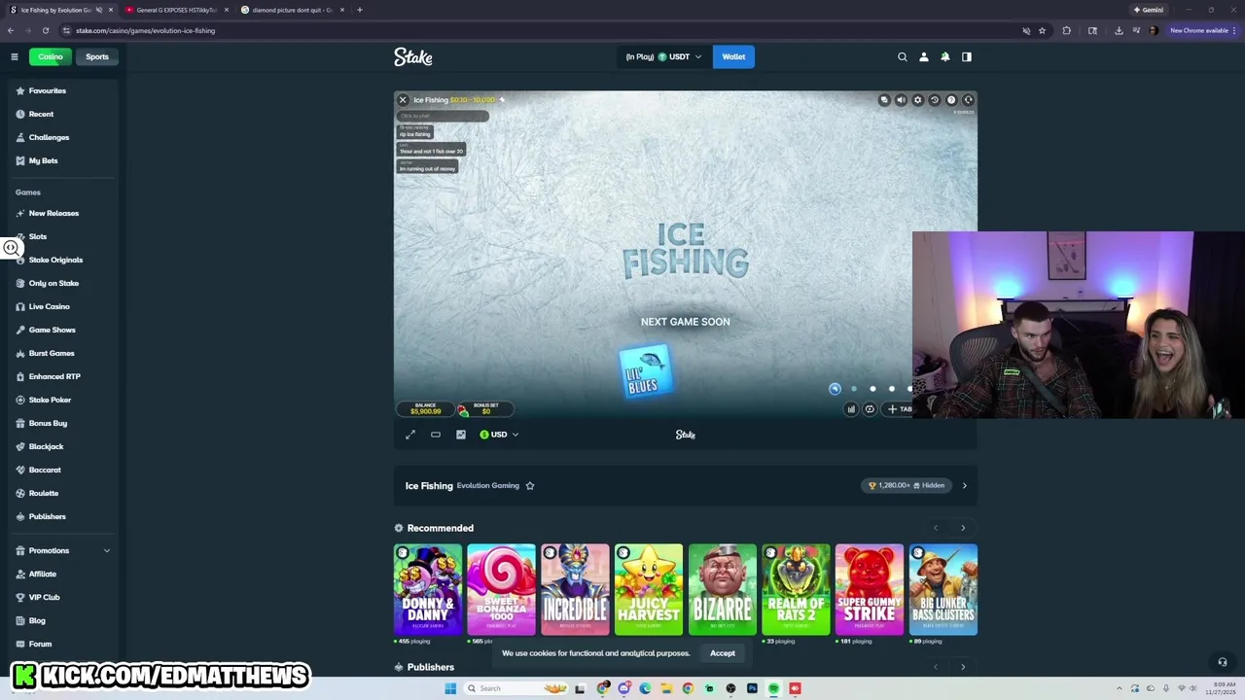Reload the page in Chrome
Viewport: 1245px width, 700px height.
pos(45,30)
